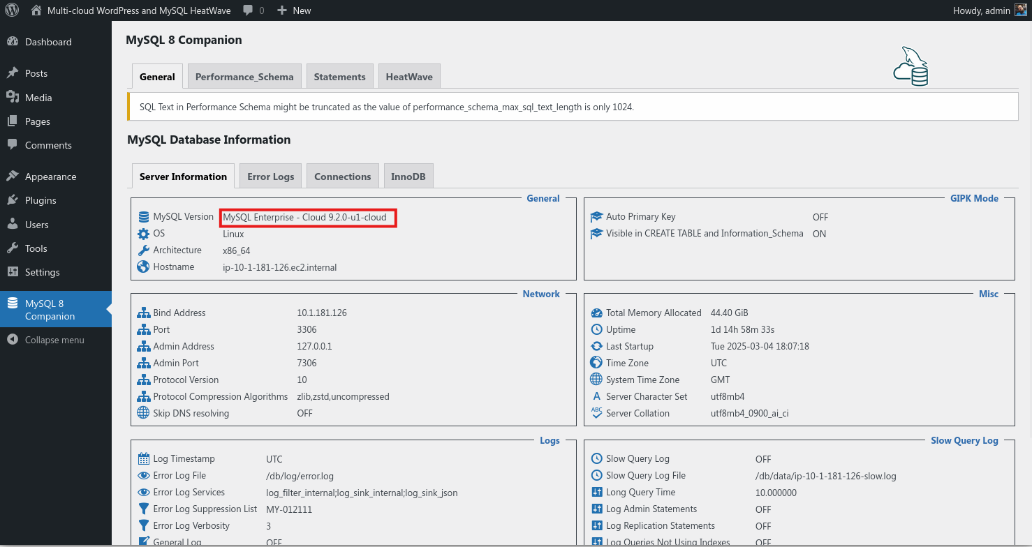
Task: Open the HeatWave tab
Action: click(x=409, y=77)
